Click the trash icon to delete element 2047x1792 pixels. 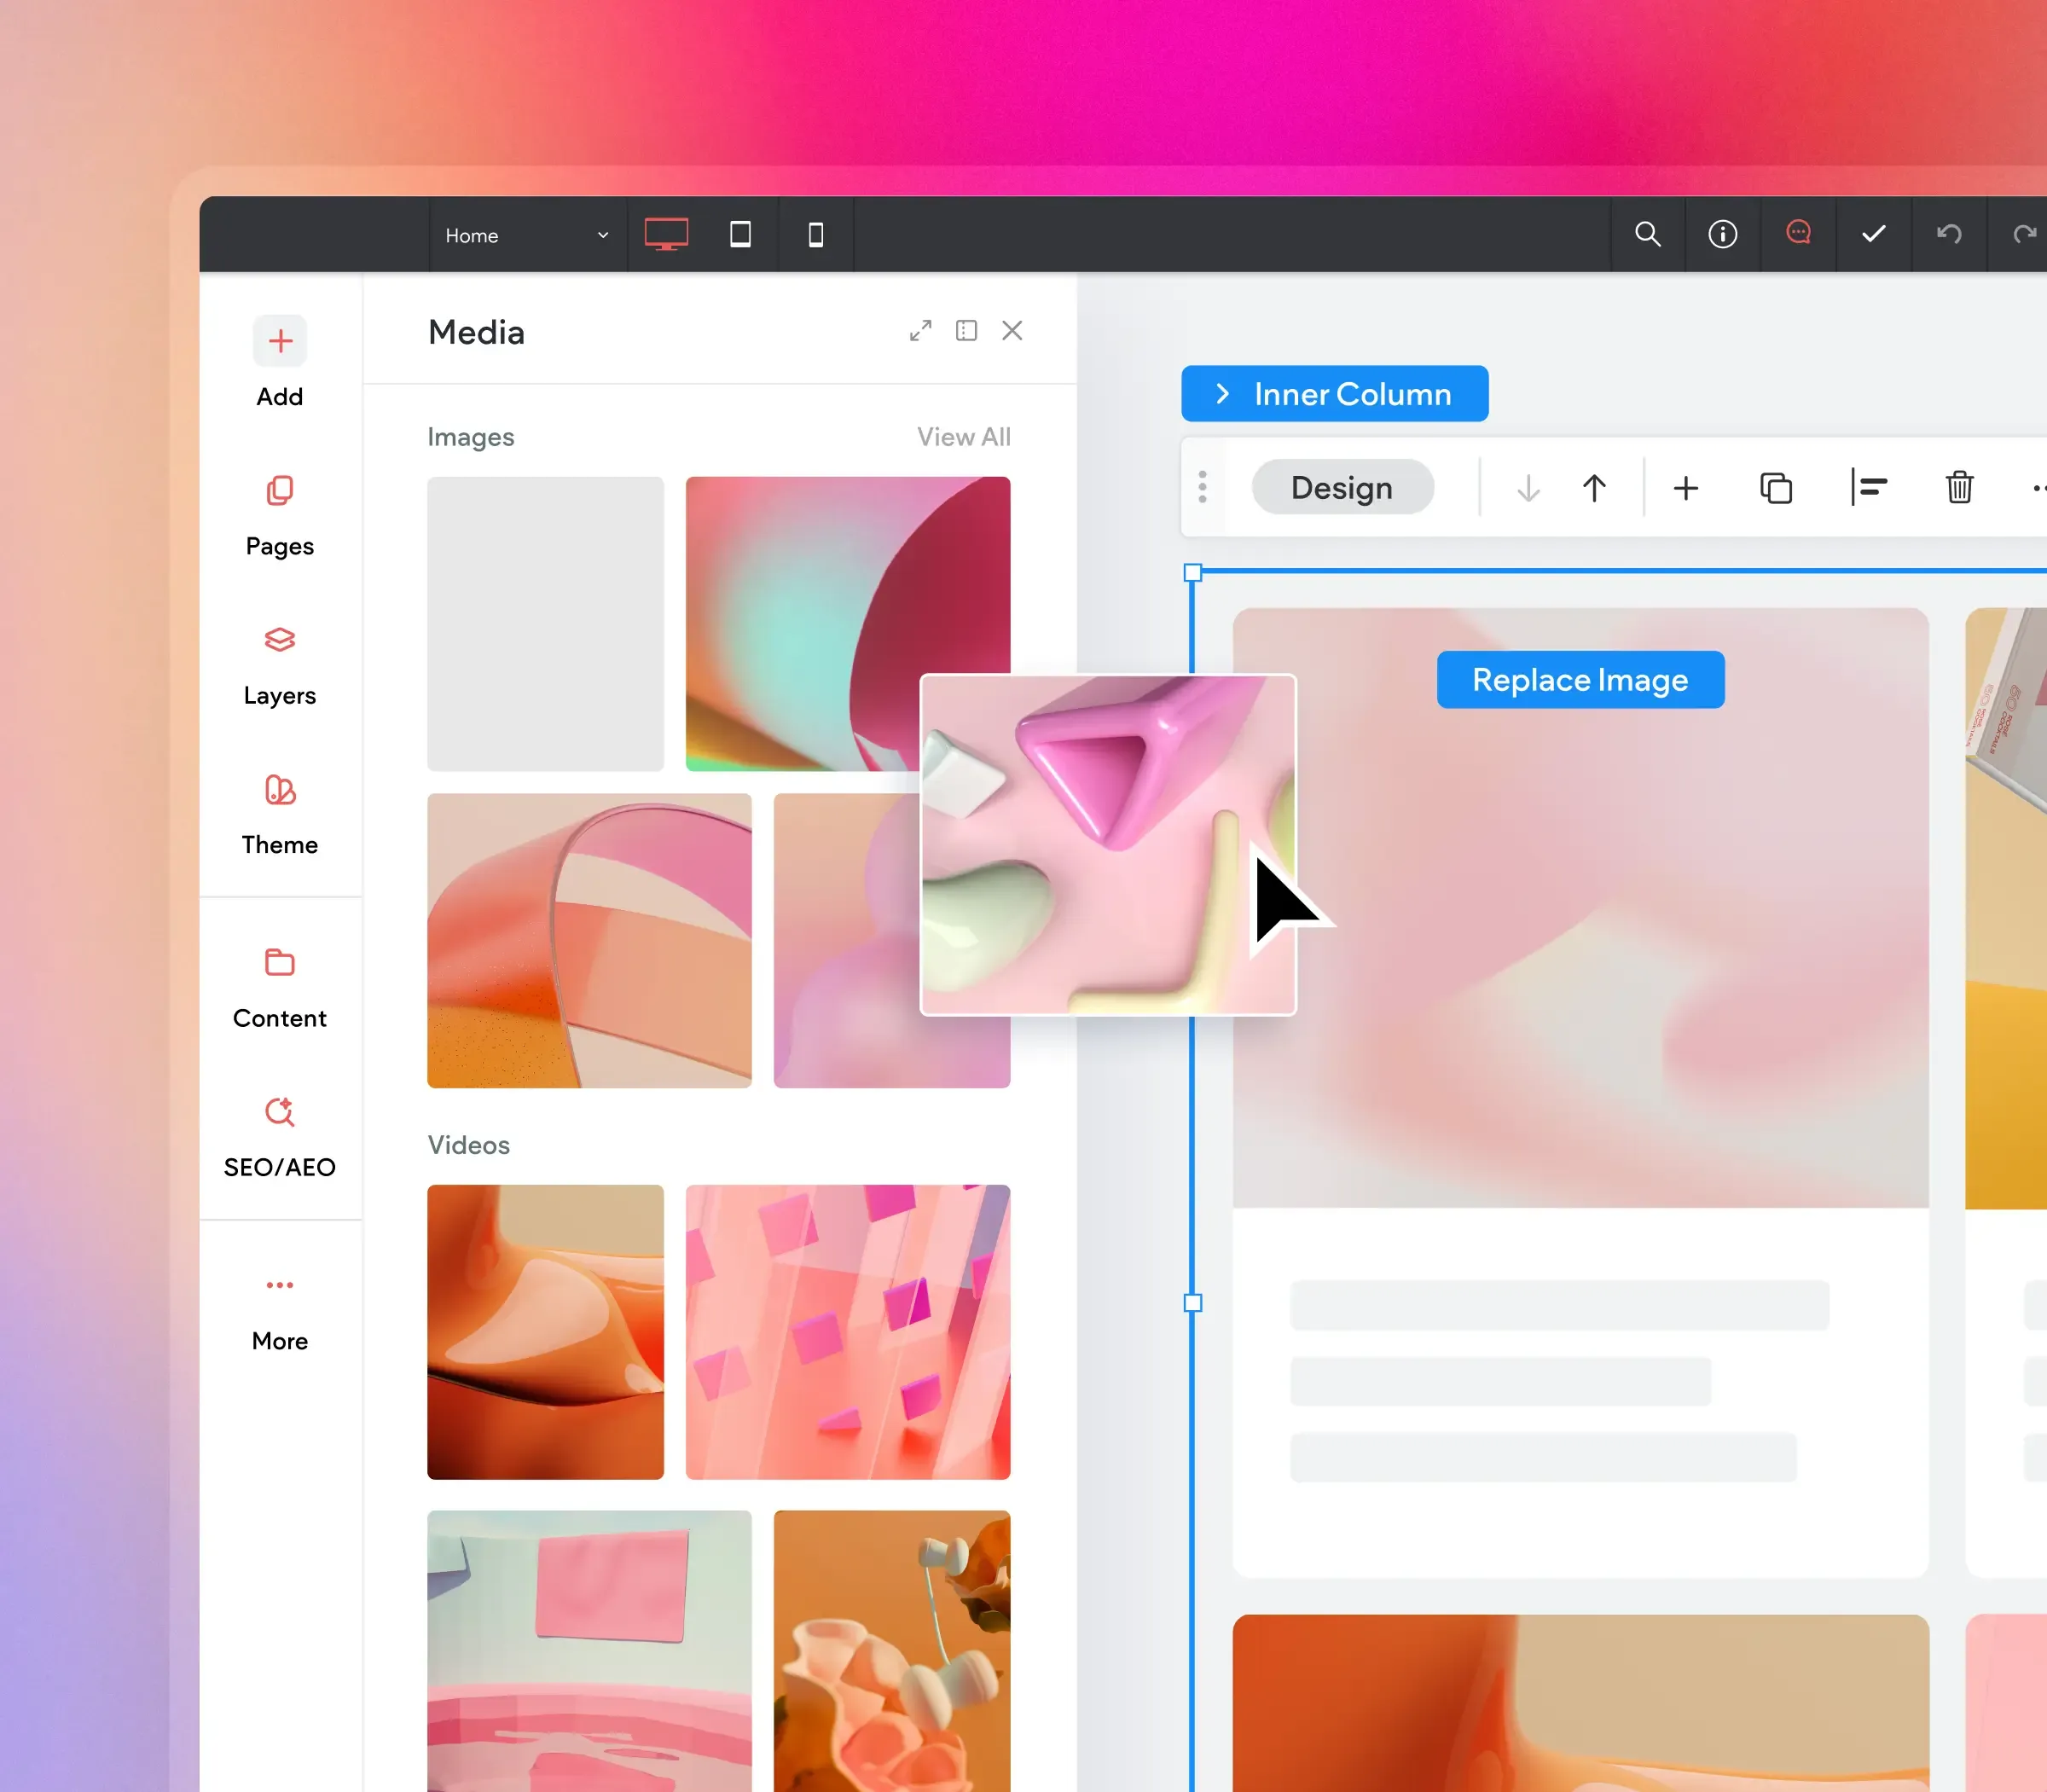(x=1959, y=488)
